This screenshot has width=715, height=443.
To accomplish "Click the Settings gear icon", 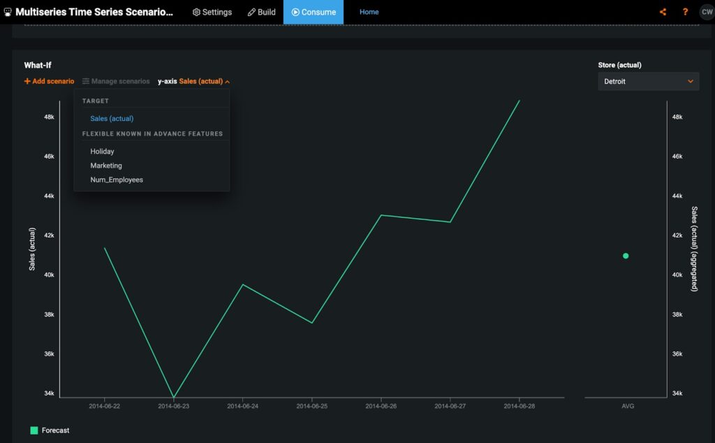I will pyautogui.click(x=196, y=13).
